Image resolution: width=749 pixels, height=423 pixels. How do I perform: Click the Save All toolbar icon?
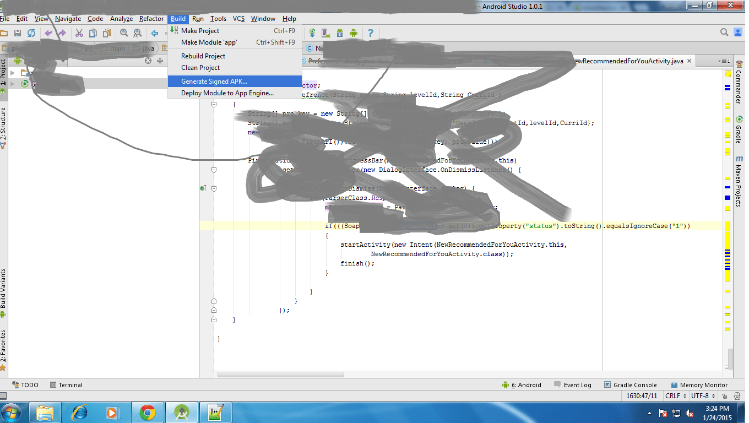click(x=18, y=33)
